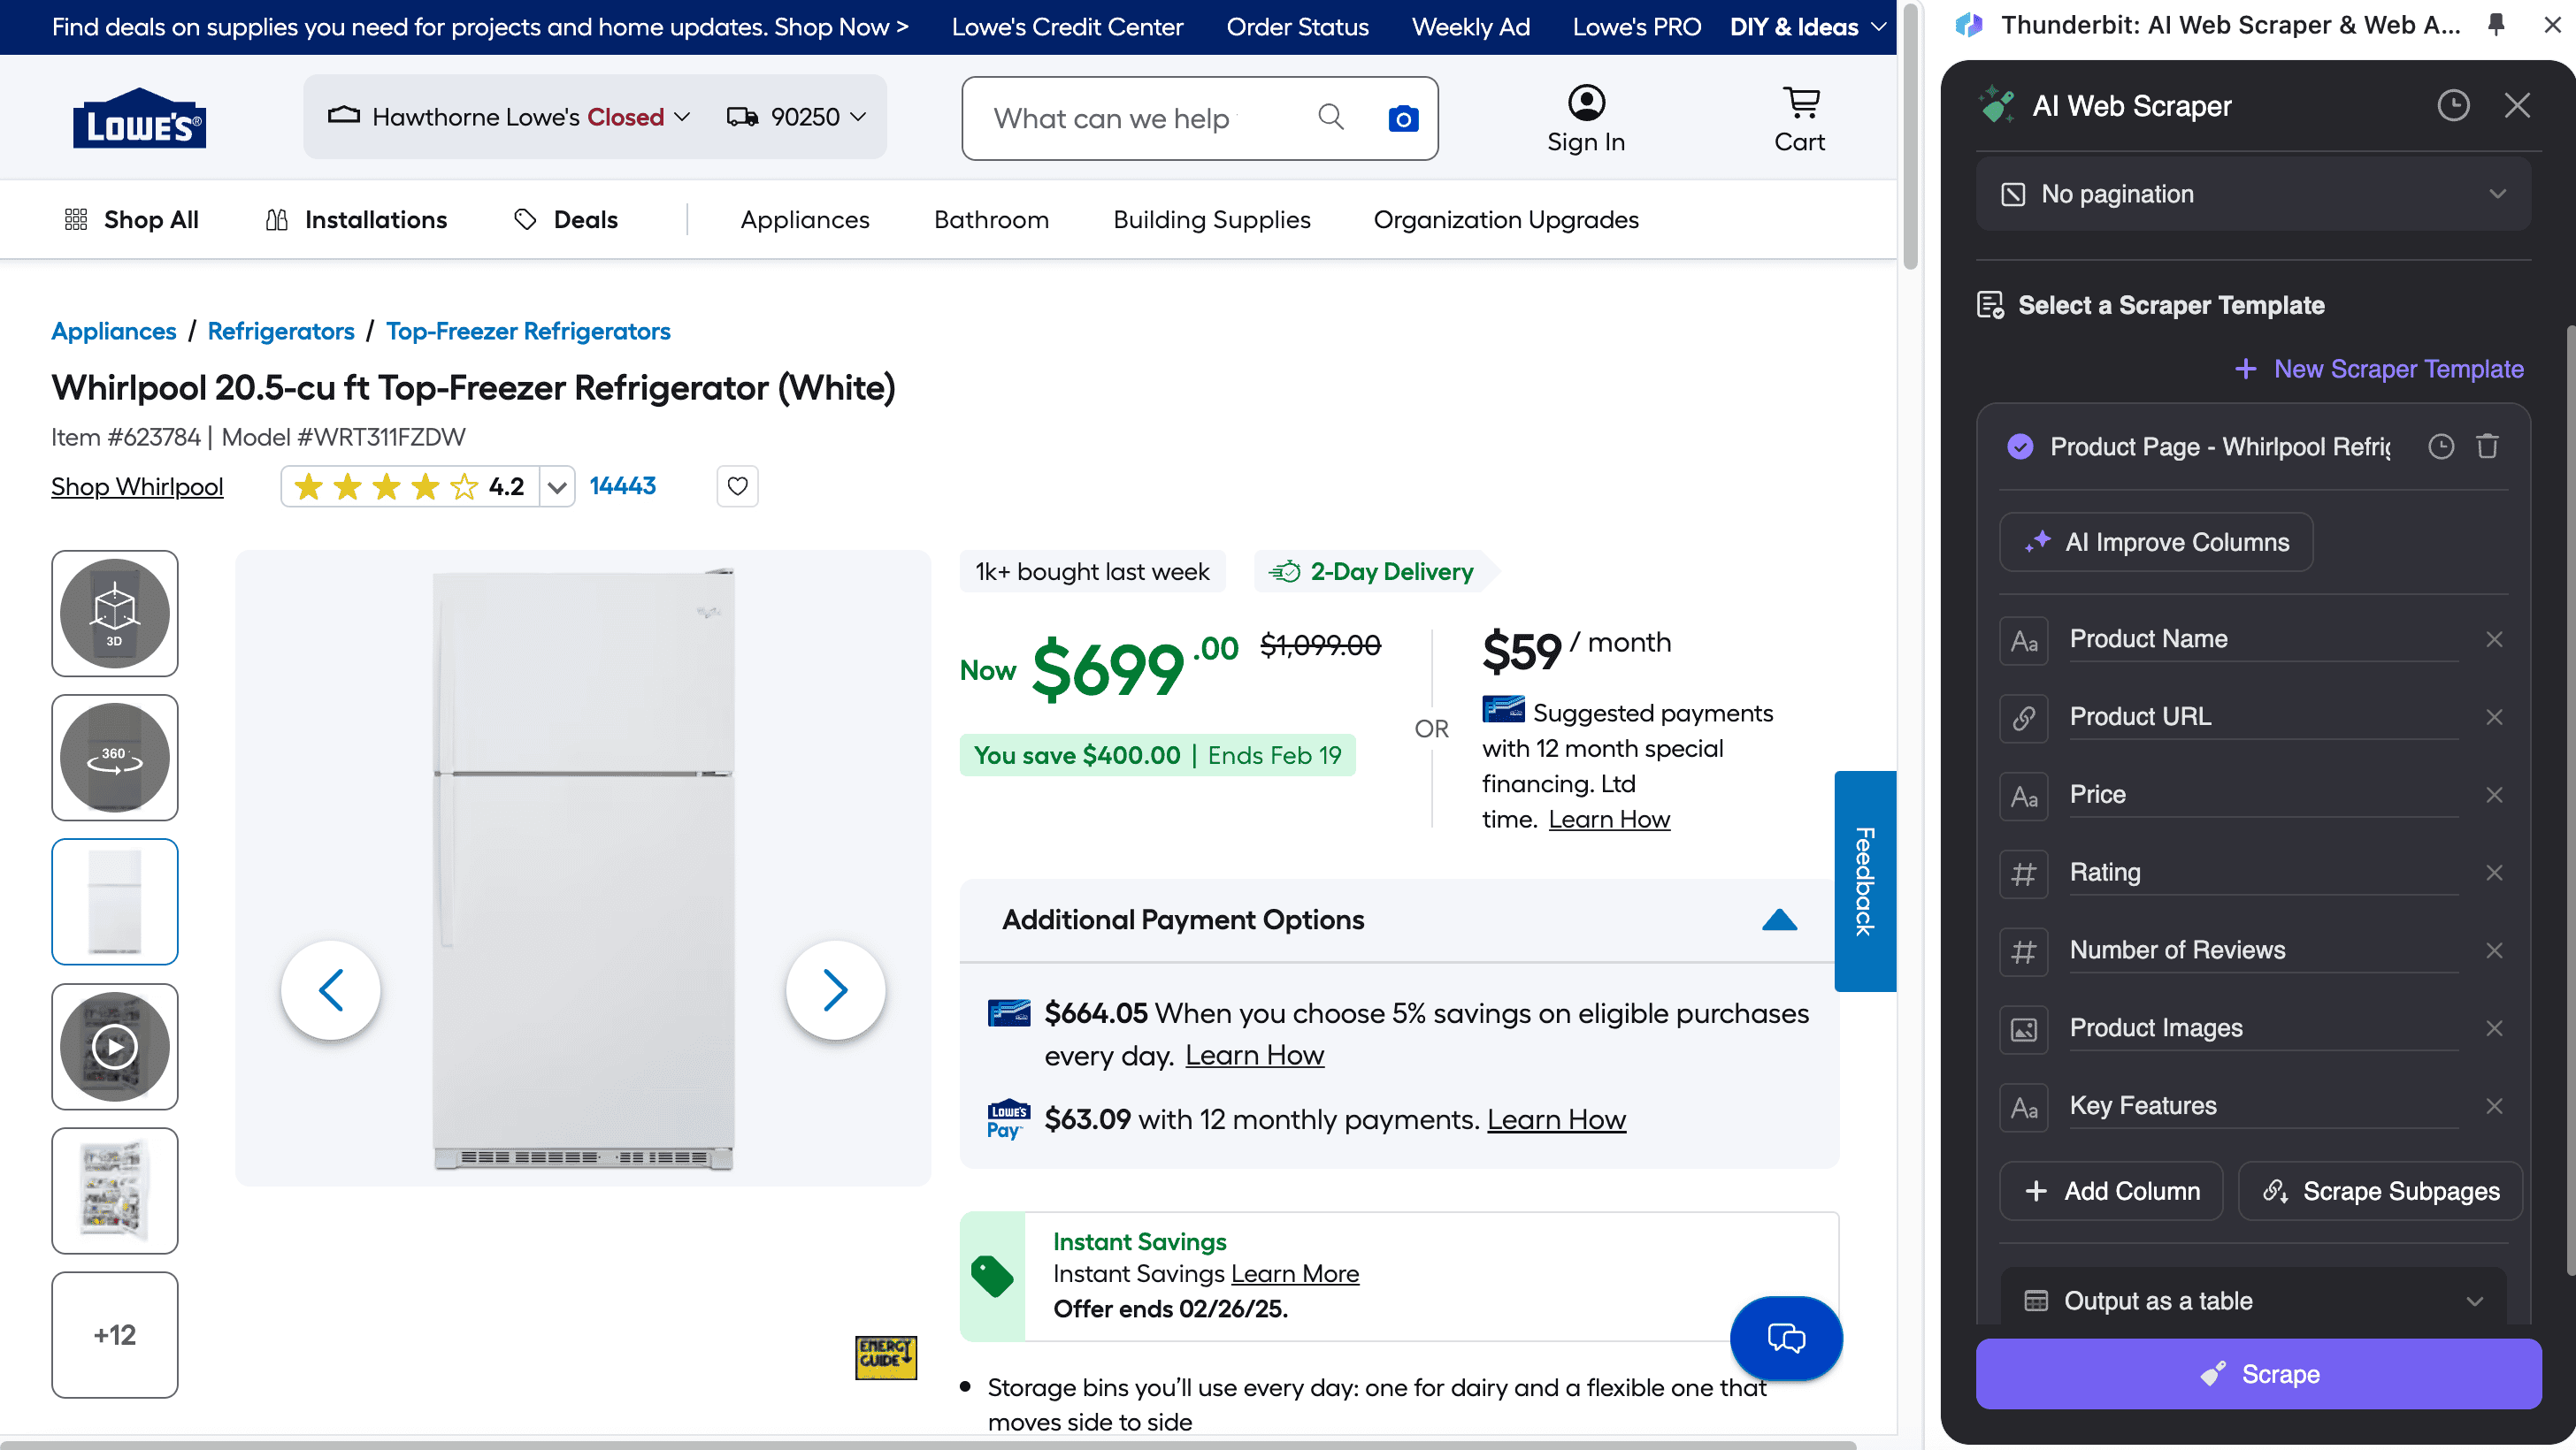Open the Deals navigation tab
The image size is (2576, 1450).
(566, 220)
